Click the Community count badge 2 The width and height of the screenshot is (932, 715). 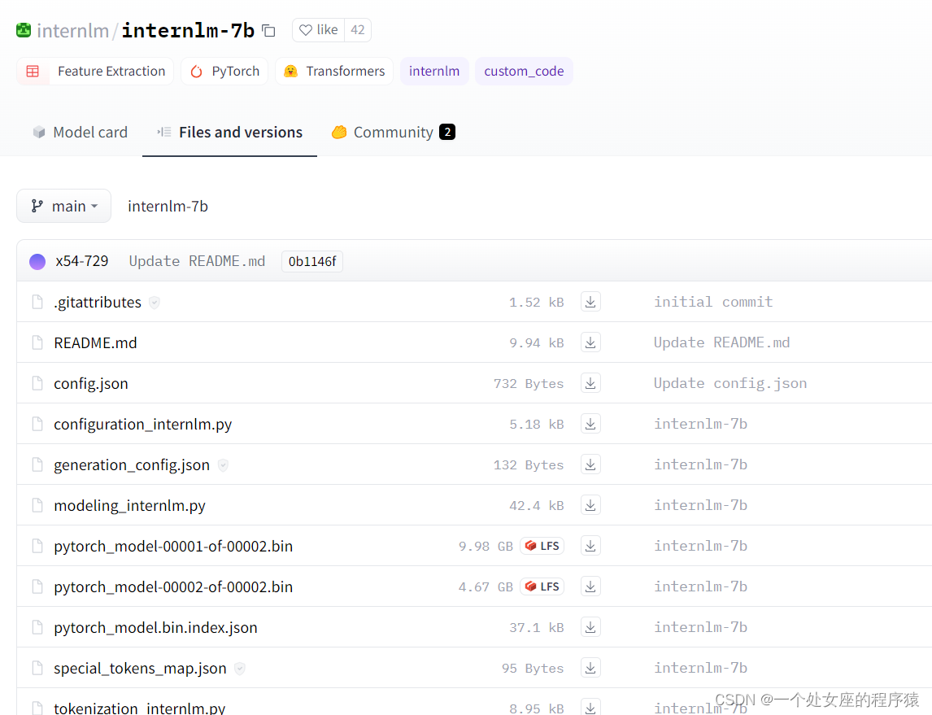(447, 132)
